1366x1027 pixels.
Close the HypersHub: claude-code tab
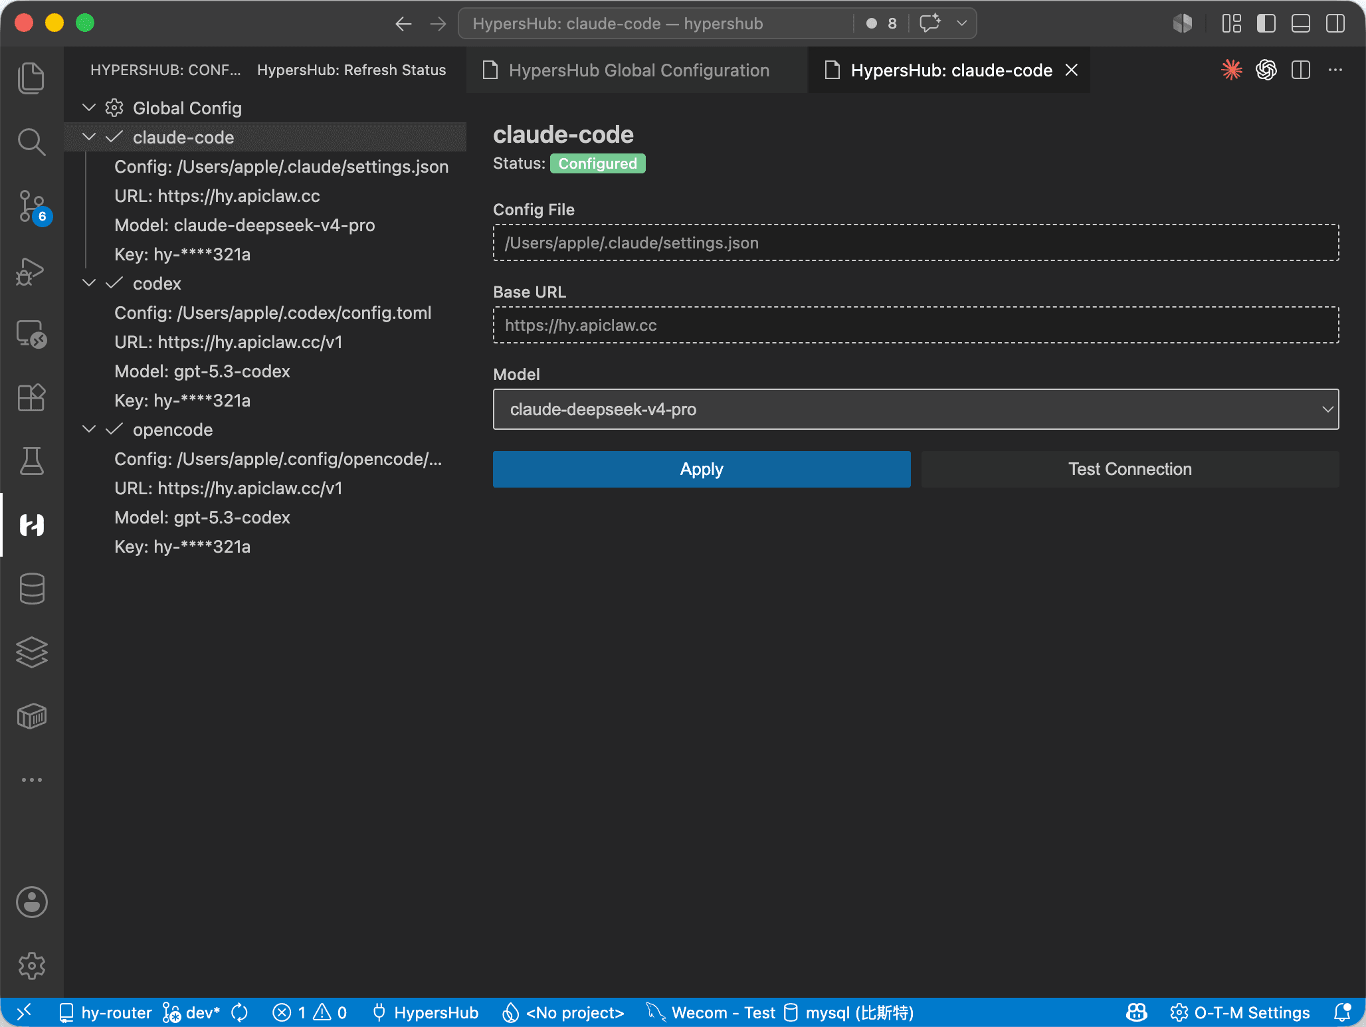1072,70
